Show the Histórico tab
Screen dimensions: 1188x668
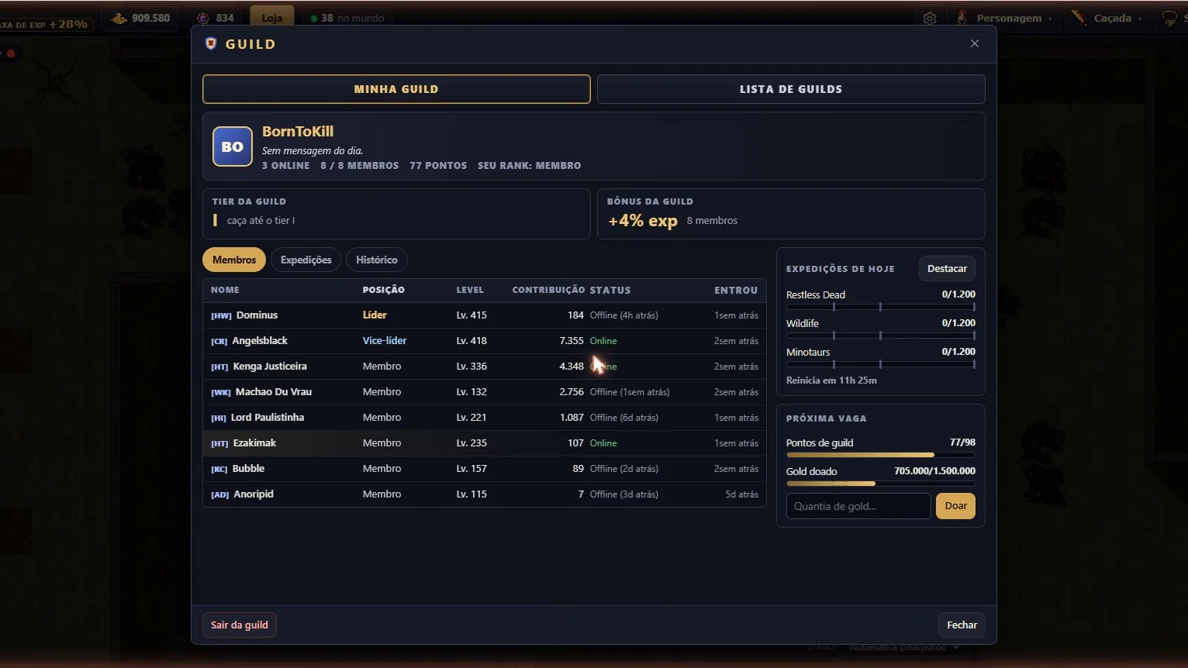tap(377, 260)
